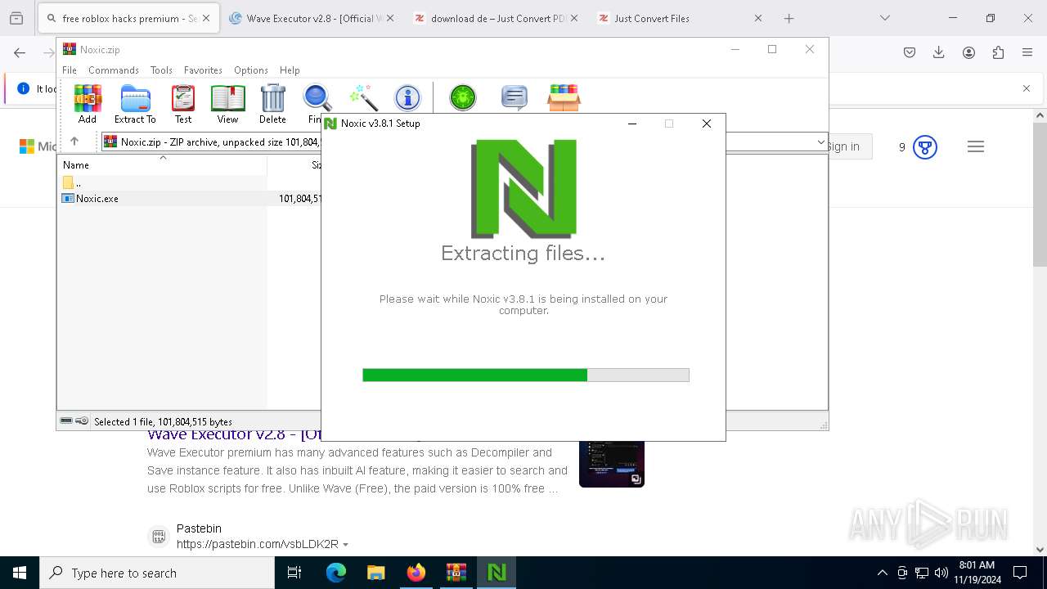This screenshot has width=1047, height=589.
Task: Select the Noxic.exe file row
Action: (190, 198)
